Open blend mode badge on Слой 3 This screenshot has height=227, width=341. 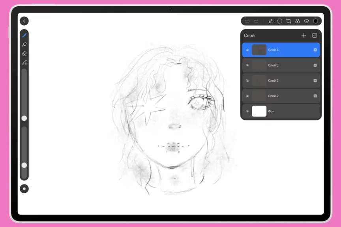315,65
